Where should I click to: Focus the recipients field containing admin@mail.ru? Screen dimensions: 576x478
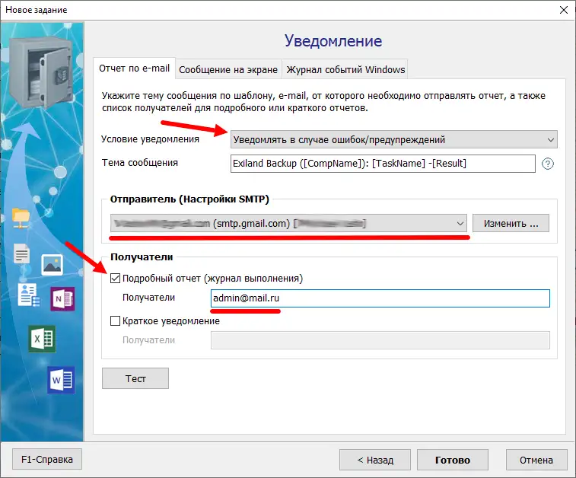tap(380, 298)
